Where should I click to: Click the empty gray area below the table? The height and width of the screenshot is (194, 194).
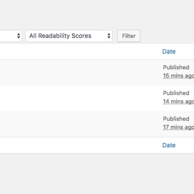pos(97,173)
